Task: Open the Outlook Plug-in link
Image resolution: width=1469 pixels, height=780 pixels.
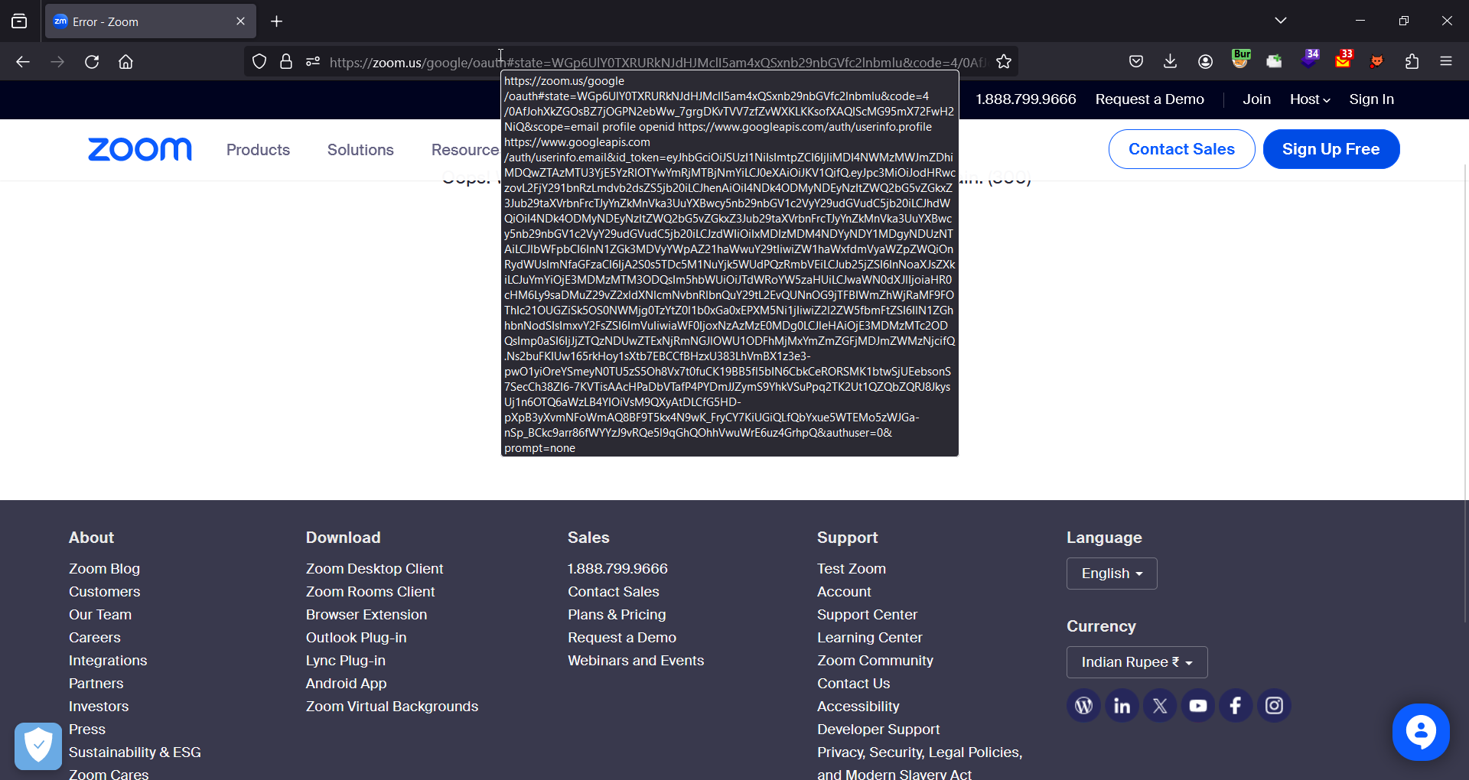Action: tap(356, 638)
